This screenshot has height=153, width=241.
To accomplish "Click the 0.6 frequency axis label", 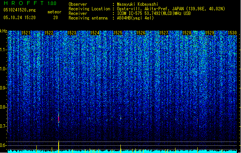I will point(3,145).
